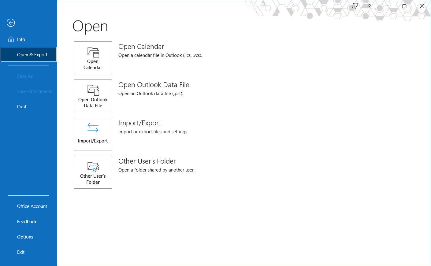This screenshot has height=266, width=431.
Task: Click the Other User's Folder tile
Action: point(93,172)
